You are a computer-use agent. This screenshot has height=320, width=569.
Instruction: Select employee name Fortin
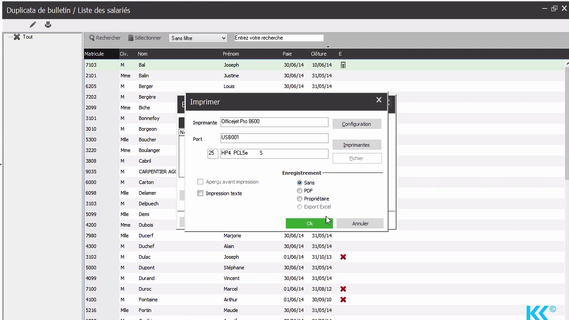[145, 310]
